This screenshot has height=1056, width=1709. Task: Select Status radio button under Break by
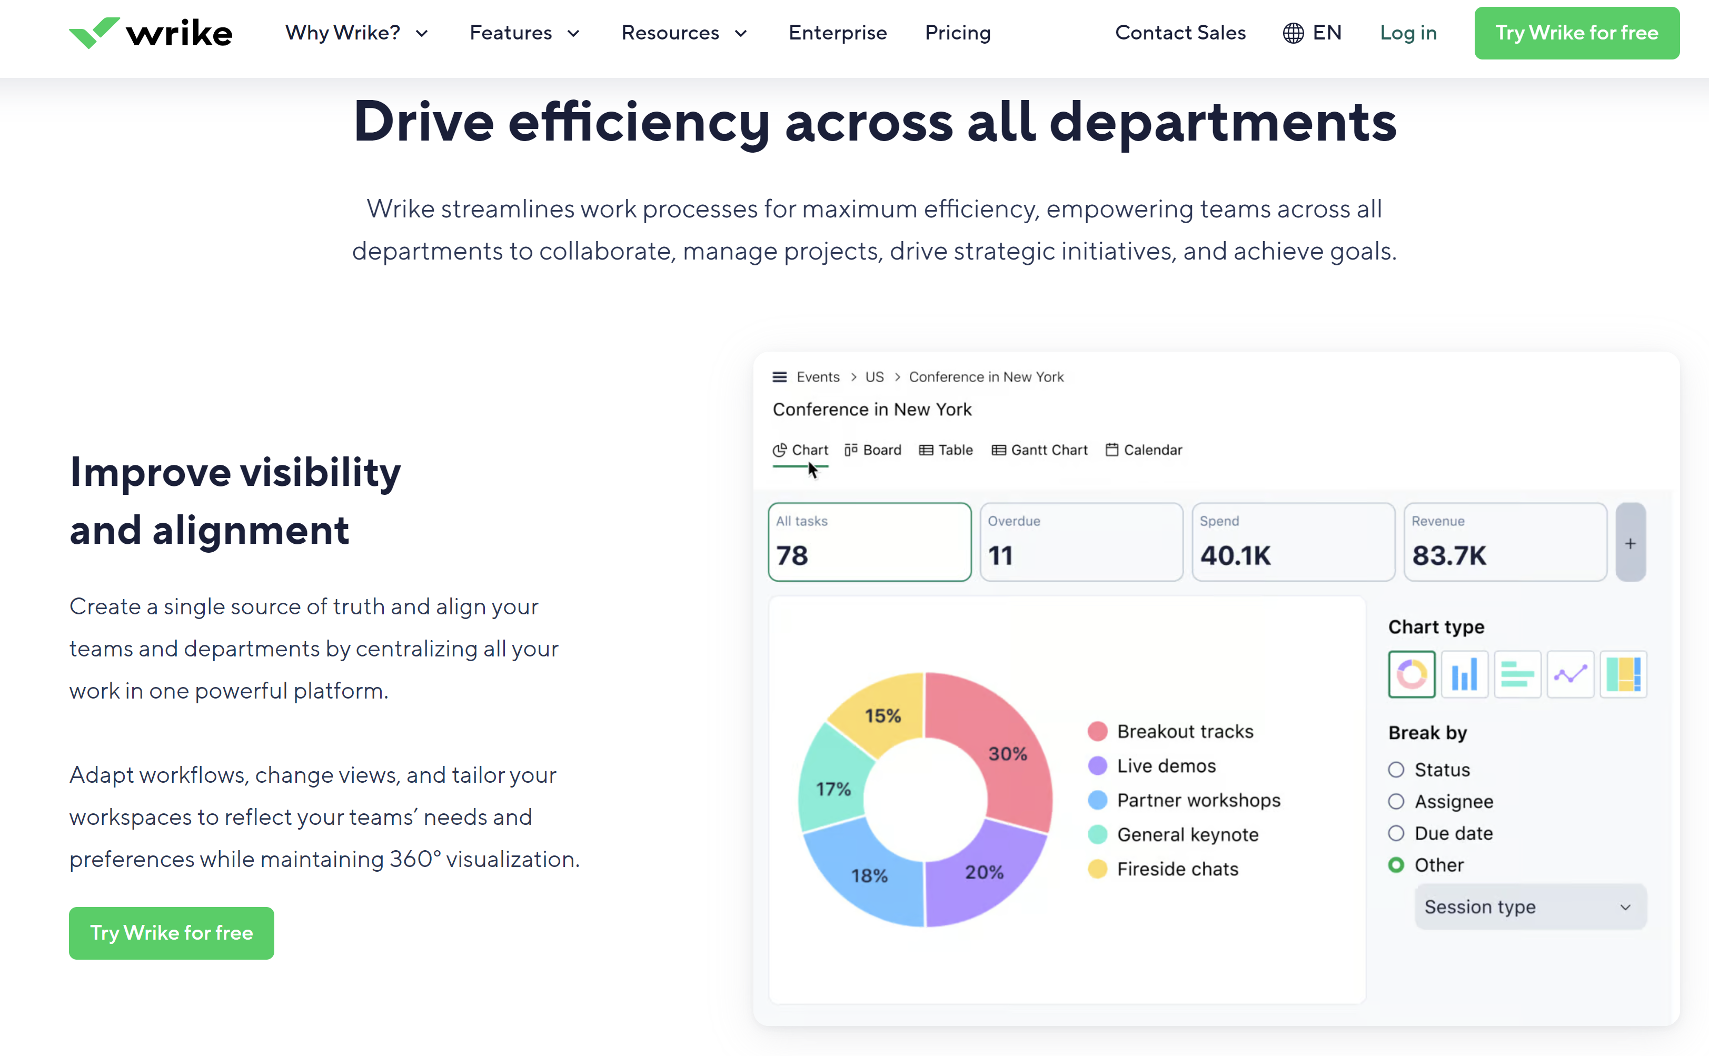point(1395,769)
